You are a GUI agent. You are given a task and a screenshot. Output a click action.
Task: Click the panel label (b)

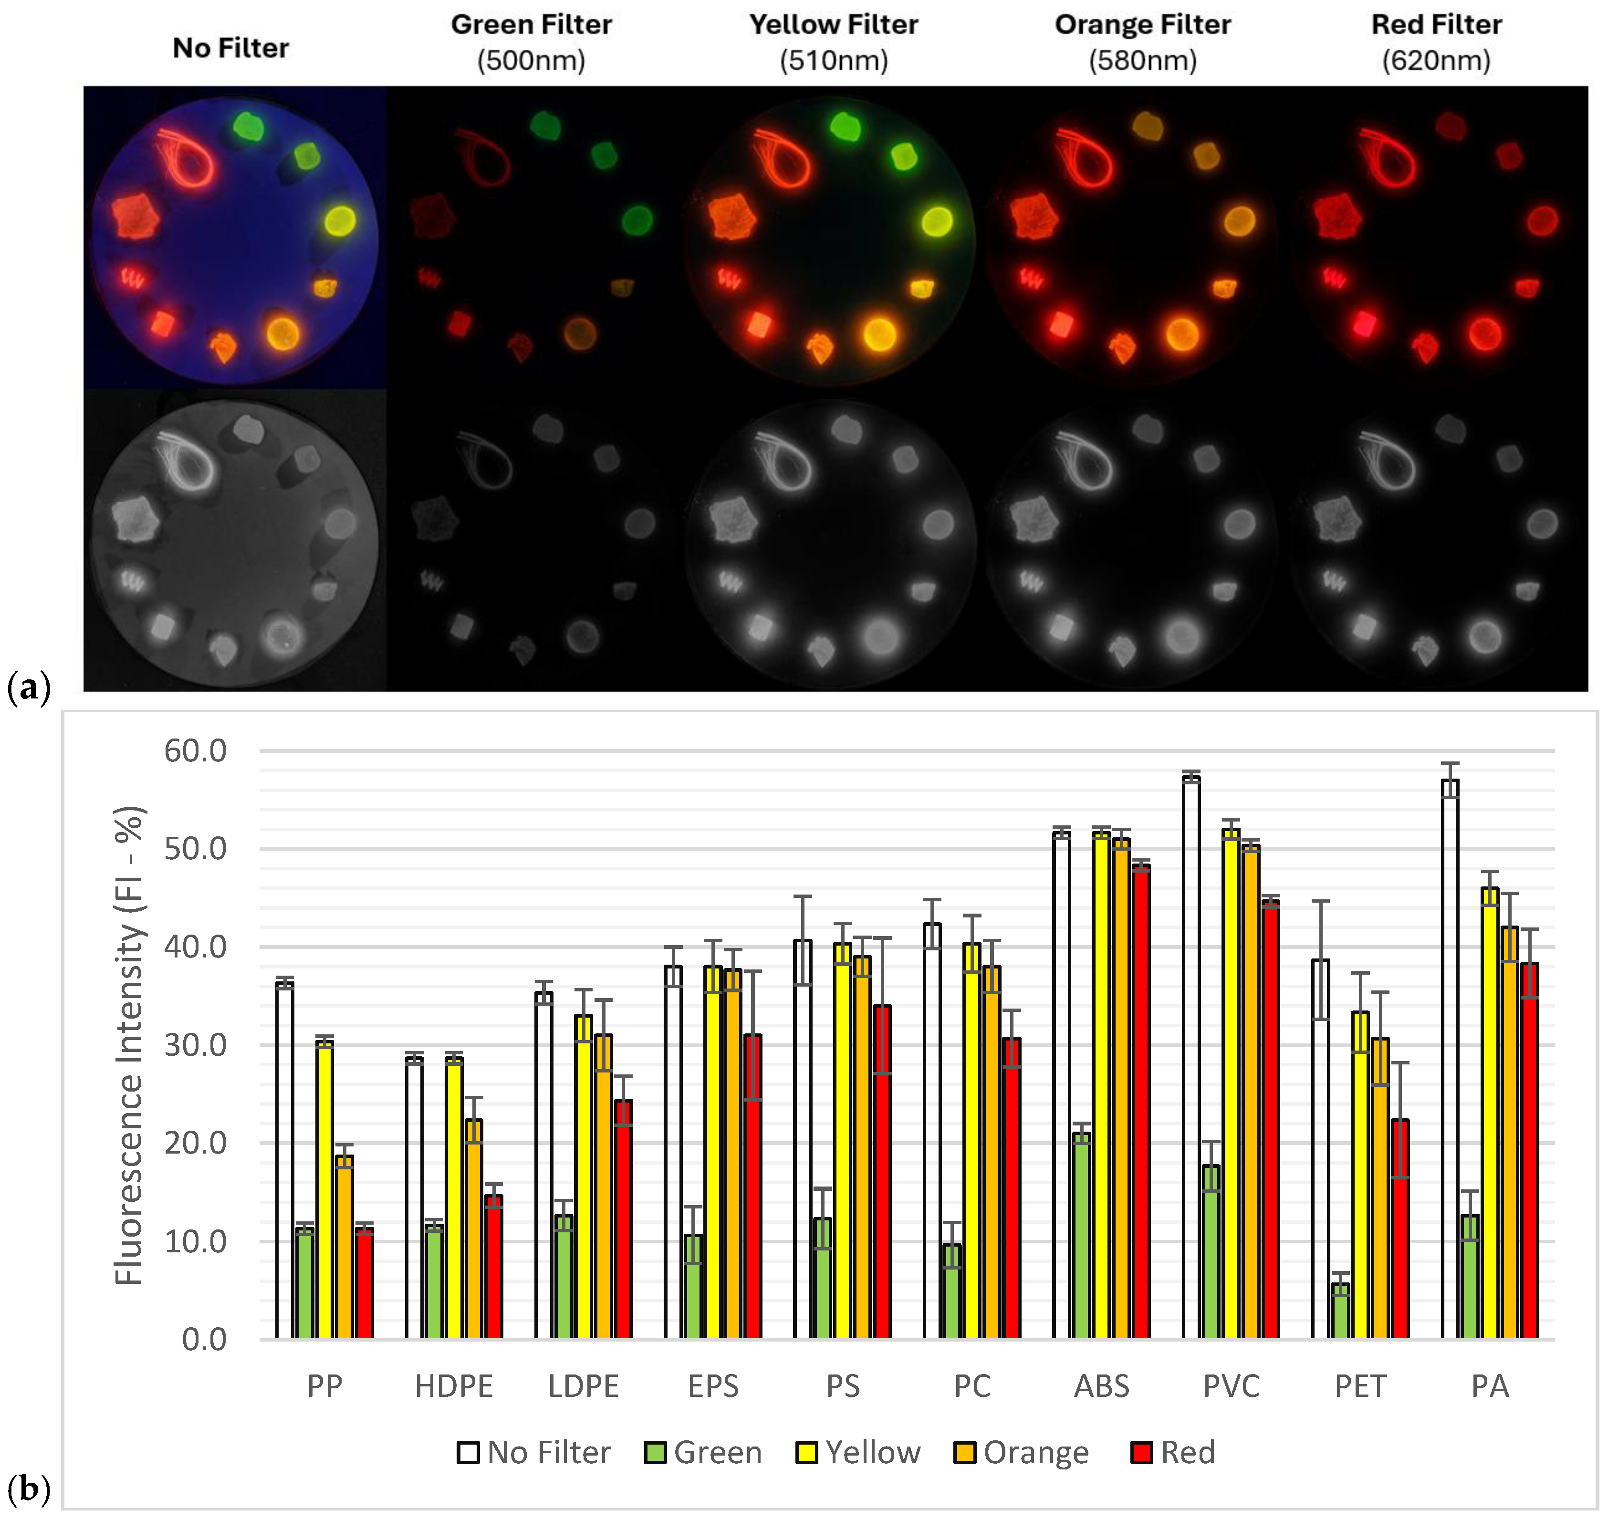click(28, 1489)
